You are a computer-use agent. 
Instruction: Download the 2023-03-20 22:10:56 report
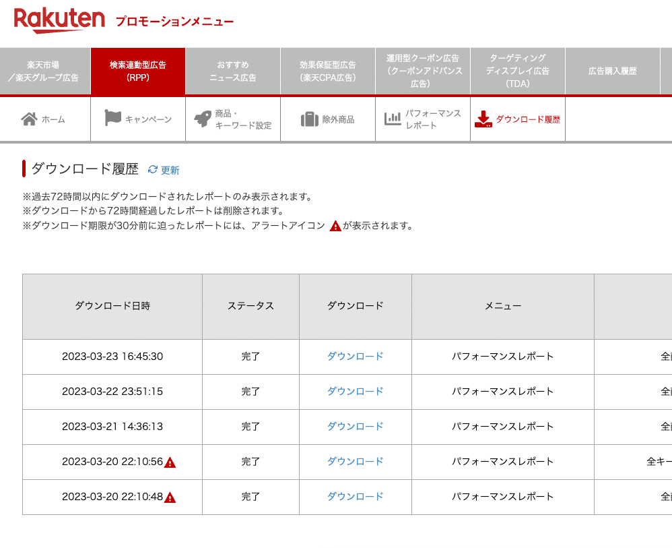pyautogui.click(x=356, y=461)
